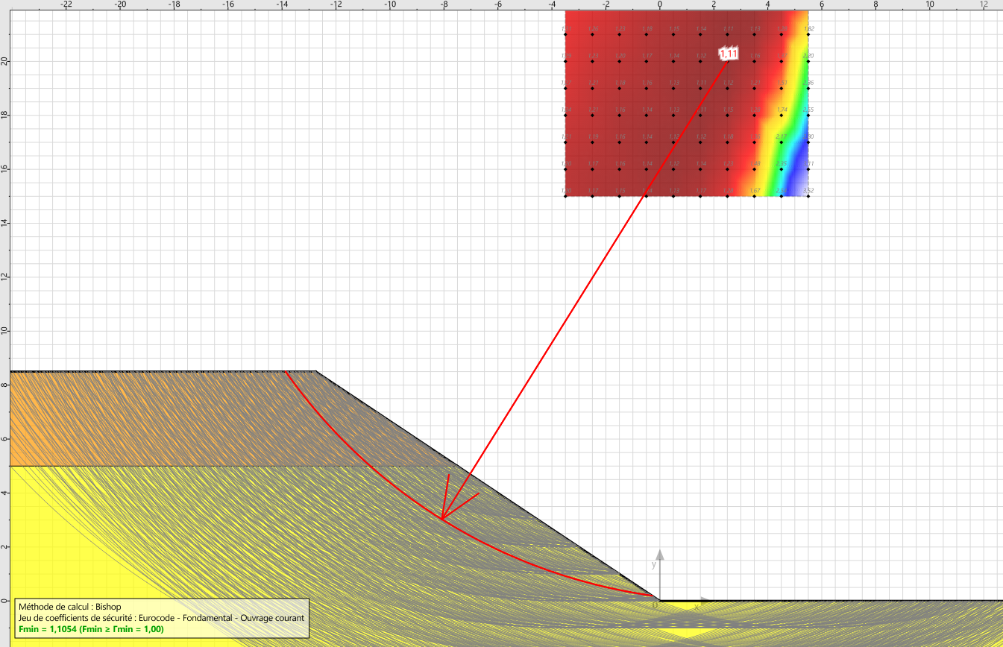Select the grid value 2,54
1003x647 pixels.
pos(782,191)
